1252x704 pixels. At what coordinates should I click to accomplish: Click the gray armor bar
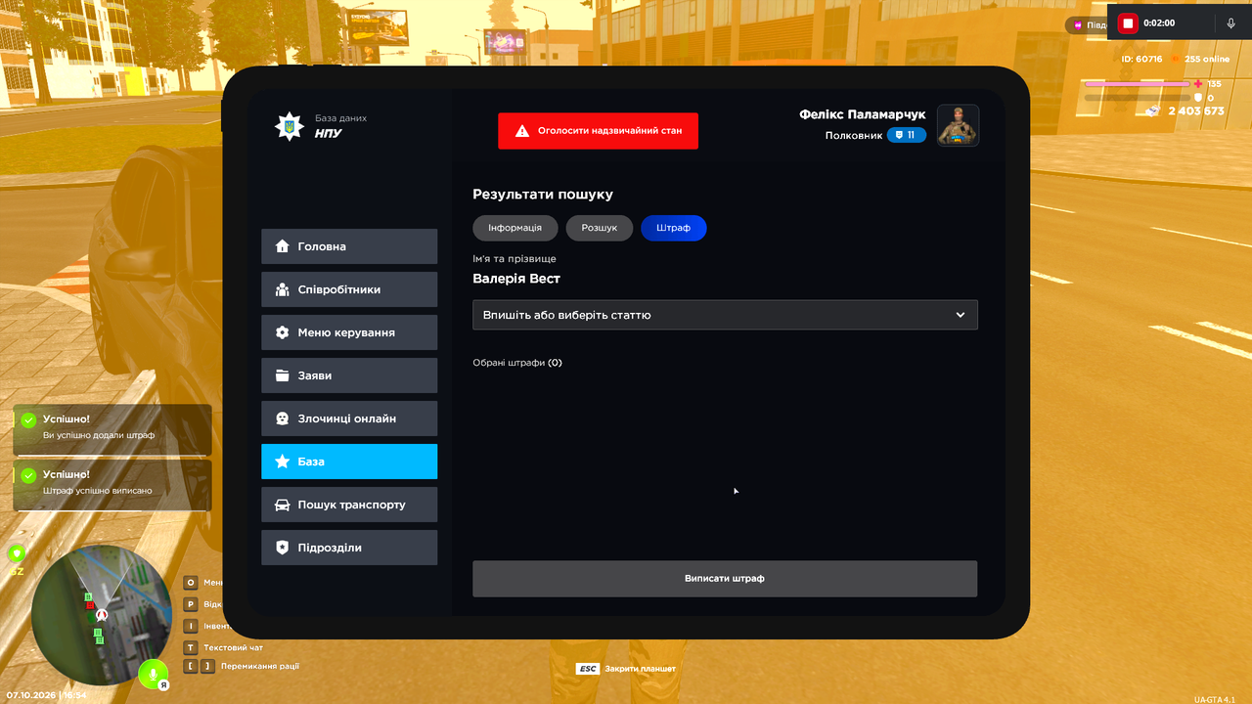(1138, 98)
